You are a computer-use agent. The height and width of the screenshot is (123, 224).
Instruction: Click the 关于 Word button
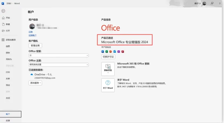108,85
